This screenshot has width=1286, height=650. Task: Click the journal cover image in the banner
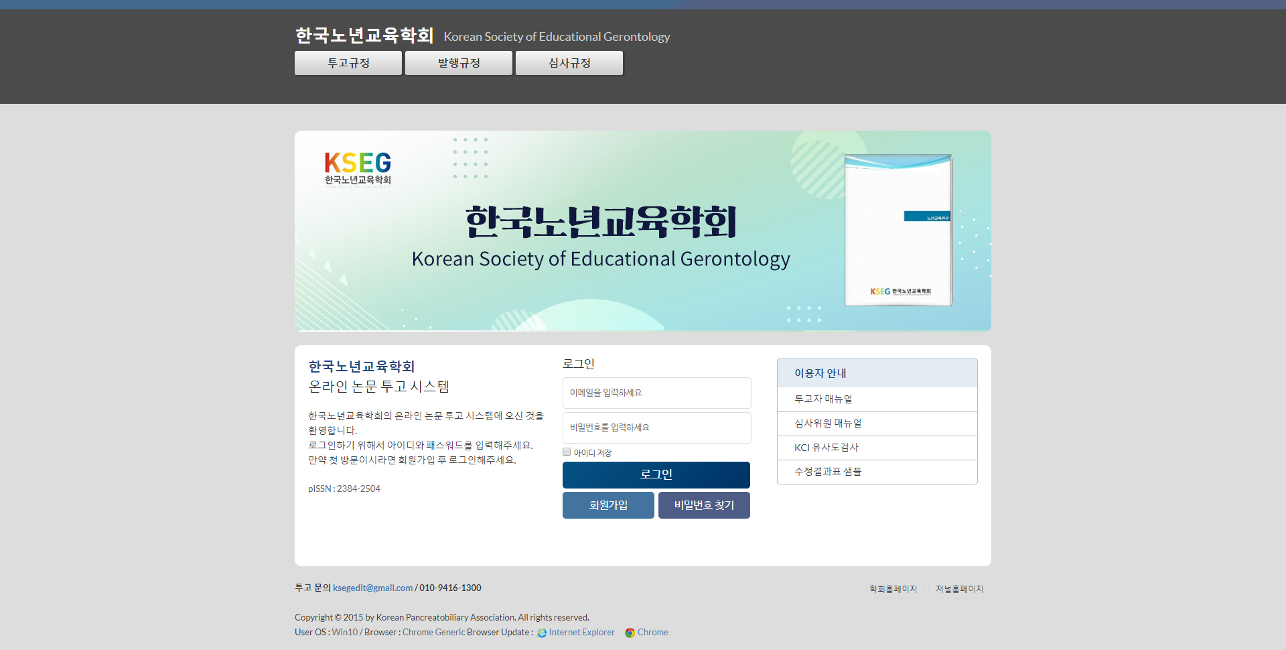point(898,230)
